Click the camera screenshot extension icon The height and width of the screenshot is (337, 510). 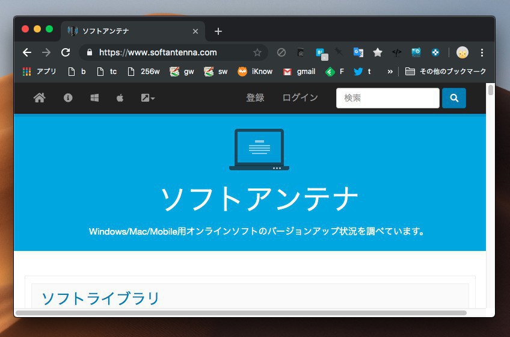point(416,52)
